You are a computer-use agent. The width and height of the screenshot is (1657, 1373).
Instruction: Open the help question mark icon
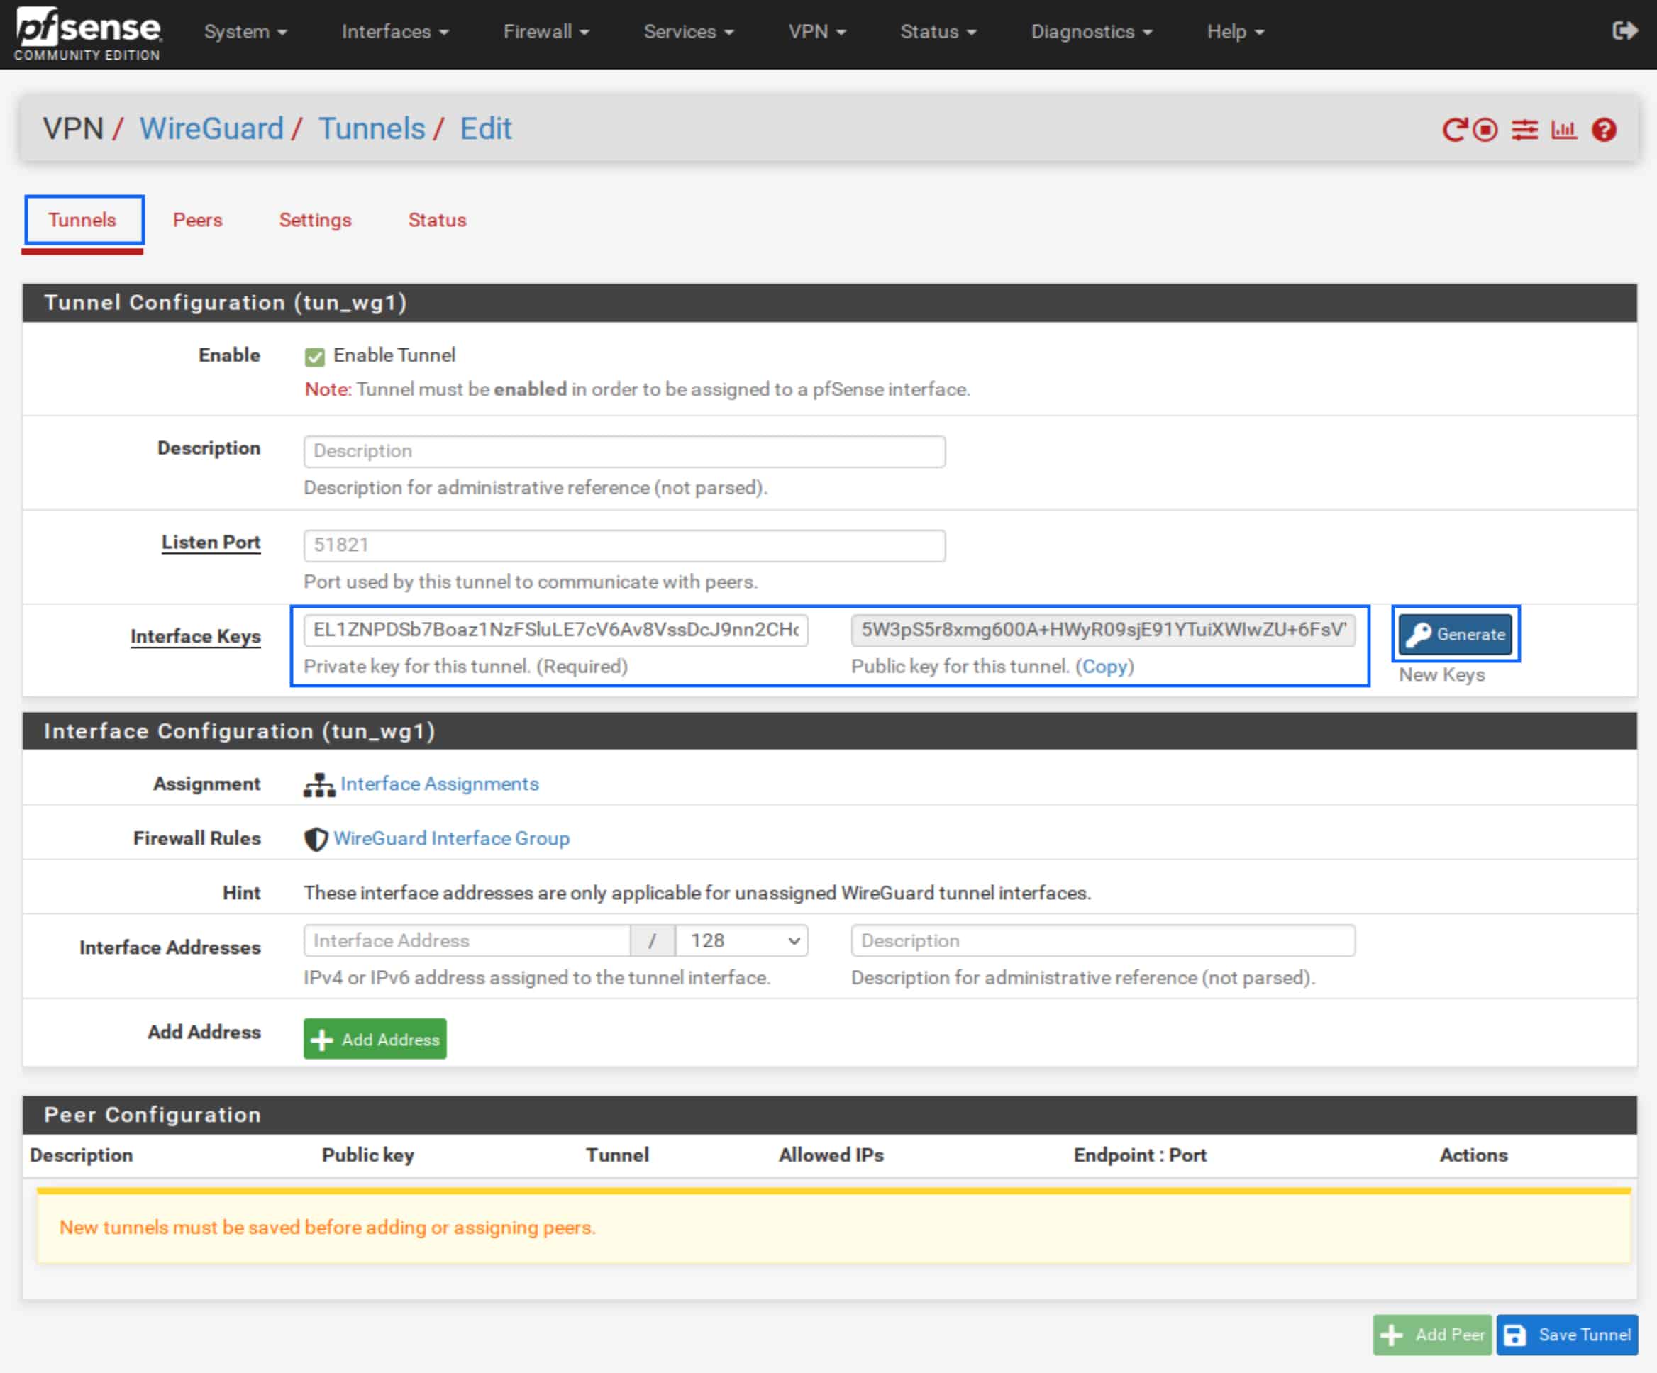[x=1604, y=130]
